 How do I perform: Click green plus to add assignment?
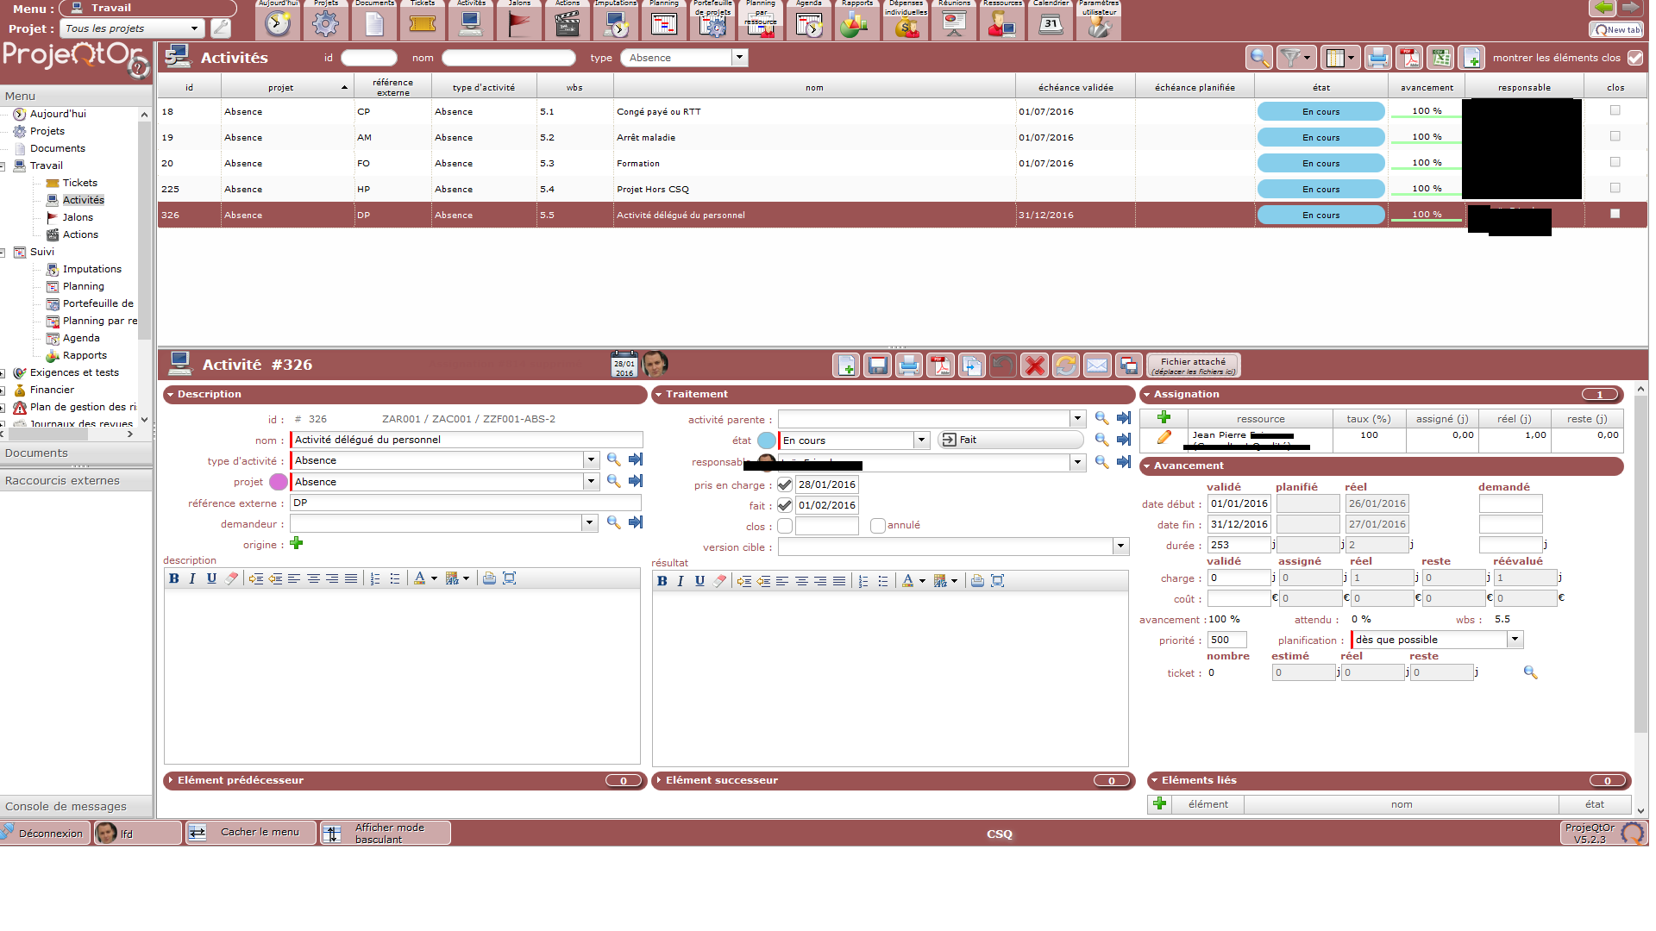tap(1164, 417)
